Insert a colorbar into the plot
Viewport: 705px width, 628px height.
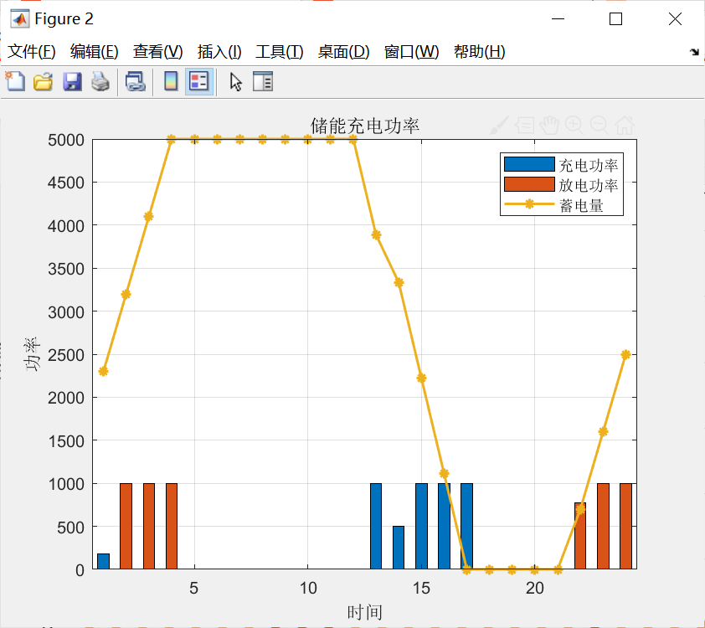(172, 81)
